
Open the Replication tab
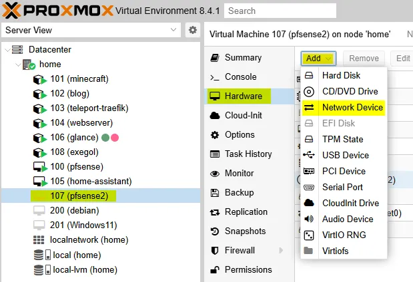pyautogui.click(x=249, y=212)
